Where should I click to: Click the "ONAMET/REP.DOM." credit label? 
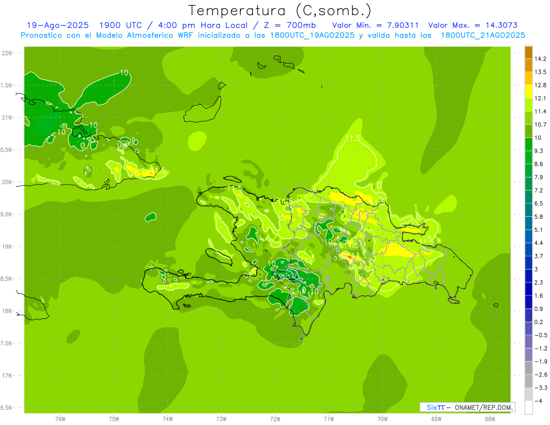(484, 407)
